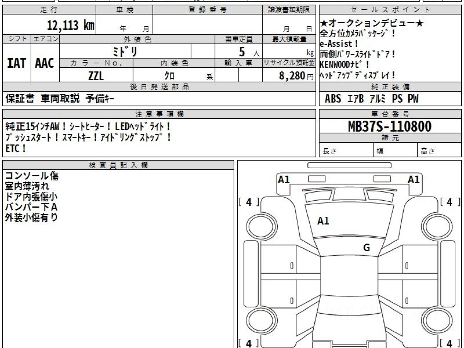Click the top-left tire rating [ 4 ]
Screen dimensions: 464x348
pos(249,202)
